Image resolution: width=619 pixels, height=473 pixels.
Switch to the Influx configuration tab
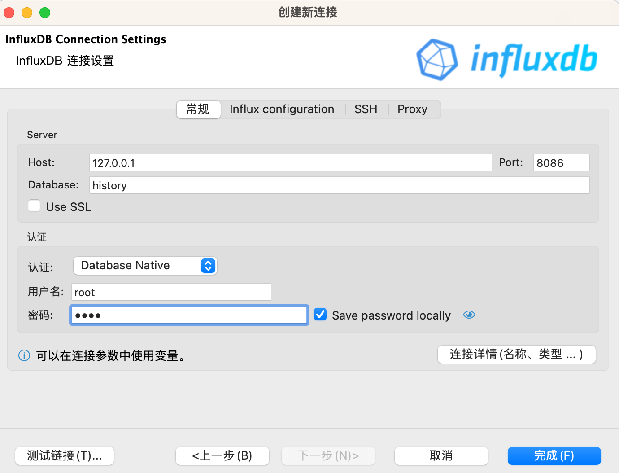(282, 109)
